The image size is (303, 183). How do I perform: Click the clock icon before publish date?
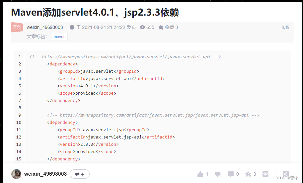coord(72,27)
